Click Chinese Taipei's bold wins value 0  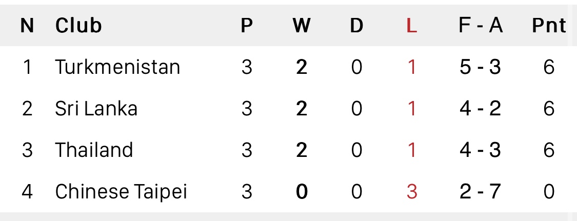tap(302, 192)
